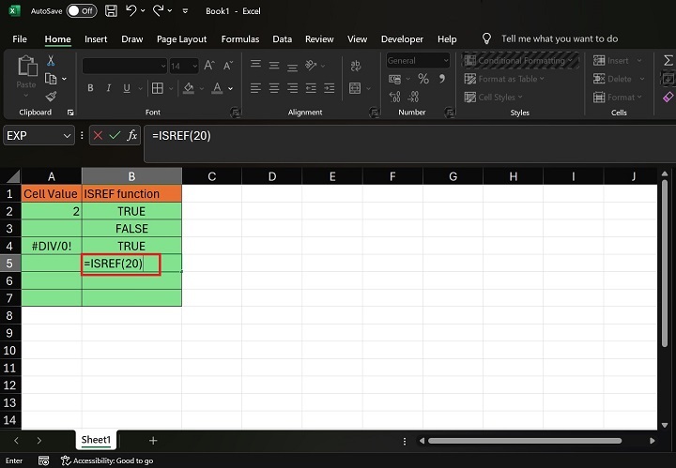The width and height of the screenshot is (676, 468).
Task: Click formula bar with =ISREF(20)
Action: [x=409, y=143]
